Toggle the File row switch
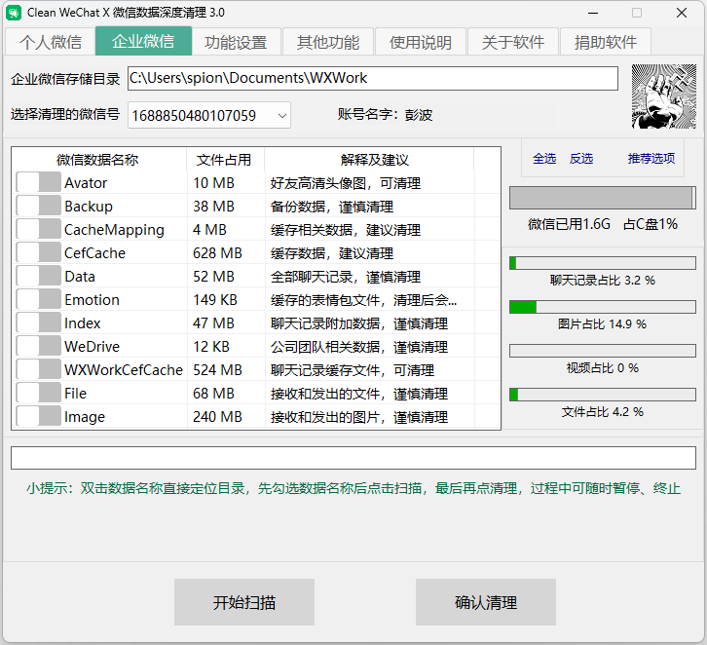Screen dimensions: 707x645 click(38, 394)
